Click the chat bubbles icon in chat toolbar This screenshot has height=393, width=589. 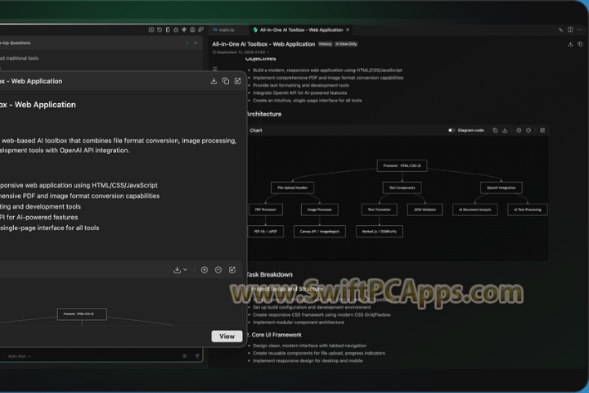(x=200, y=29)
